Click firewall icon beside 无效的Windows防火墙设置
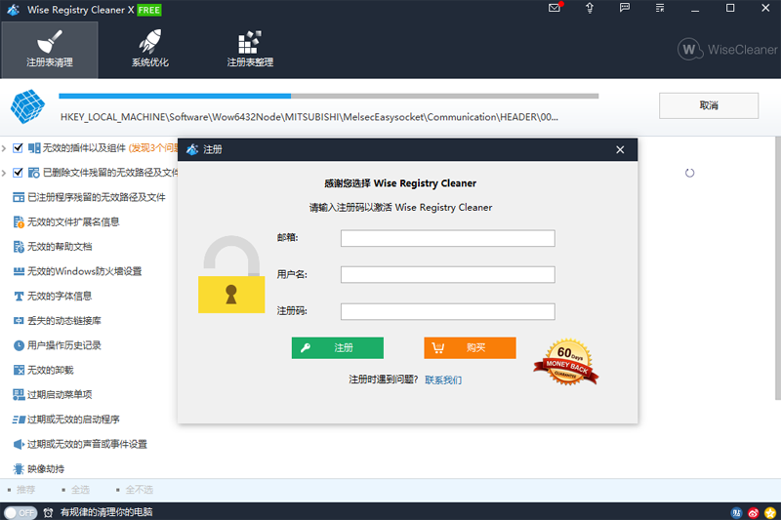The image size is (781, 520). pos(19,271)
